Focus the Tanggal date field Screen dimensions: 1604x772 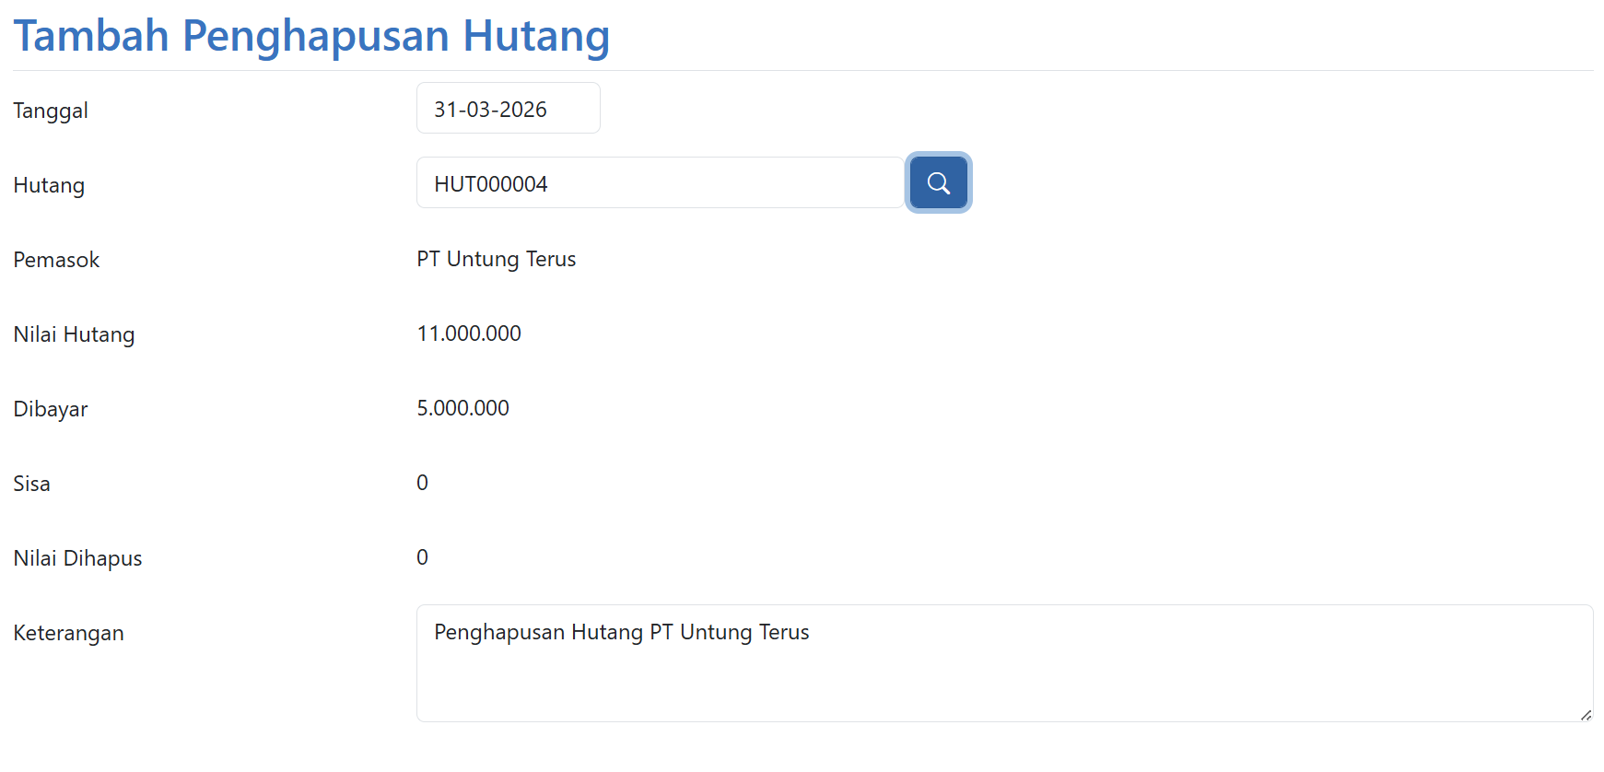click(508, 109)
